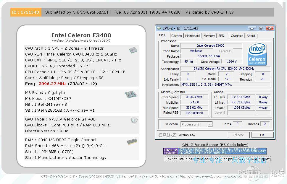The height and width of the screenshot is (184, 287).
Task: Minimize the CPU-Z window
Action: pyautogui.click(x=252, y=28)
